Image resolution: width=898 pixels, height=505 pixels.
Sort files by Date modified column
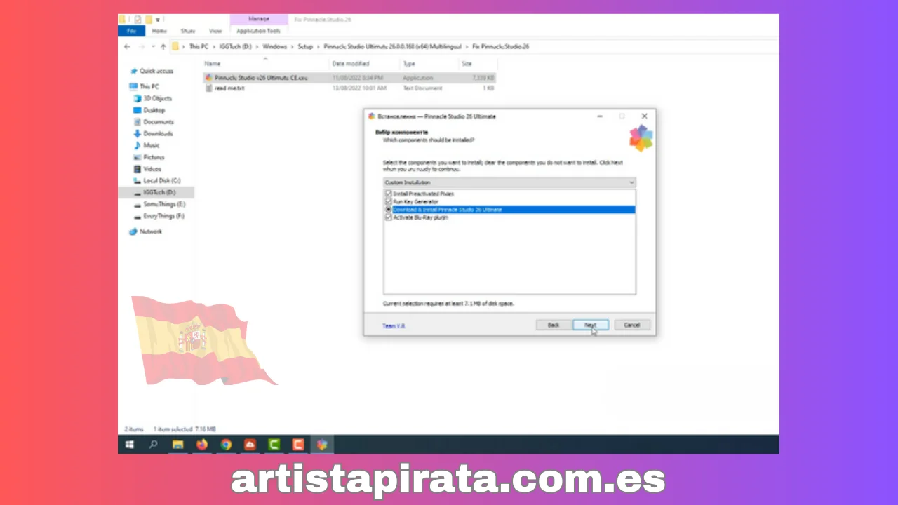[x=350, y=64]
